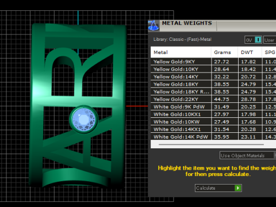This screenshot has width=276, height=207.
Task: Click the 20.72 DWT value
Action: point(248,76)
